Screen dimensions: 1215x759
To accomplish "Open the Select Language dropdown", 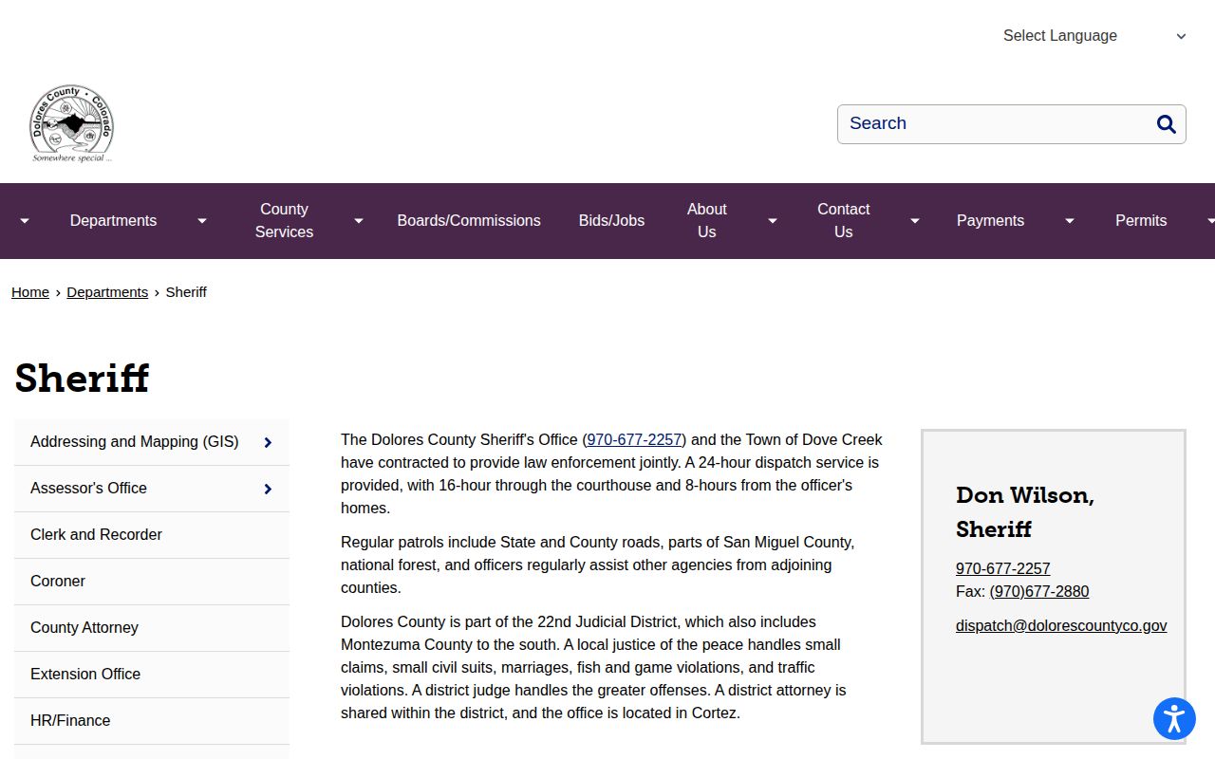I will 1094,36.
